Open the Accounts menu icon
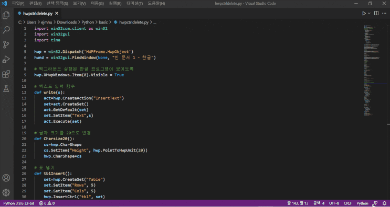Image resolution: width=390 pixels, height=207 pixels. pos(6,178)
